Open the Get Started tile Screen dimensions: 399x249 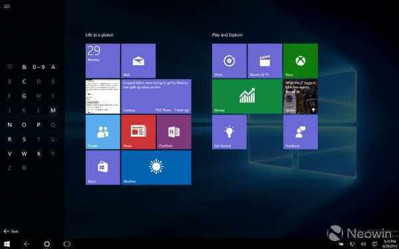coord(229,132)
